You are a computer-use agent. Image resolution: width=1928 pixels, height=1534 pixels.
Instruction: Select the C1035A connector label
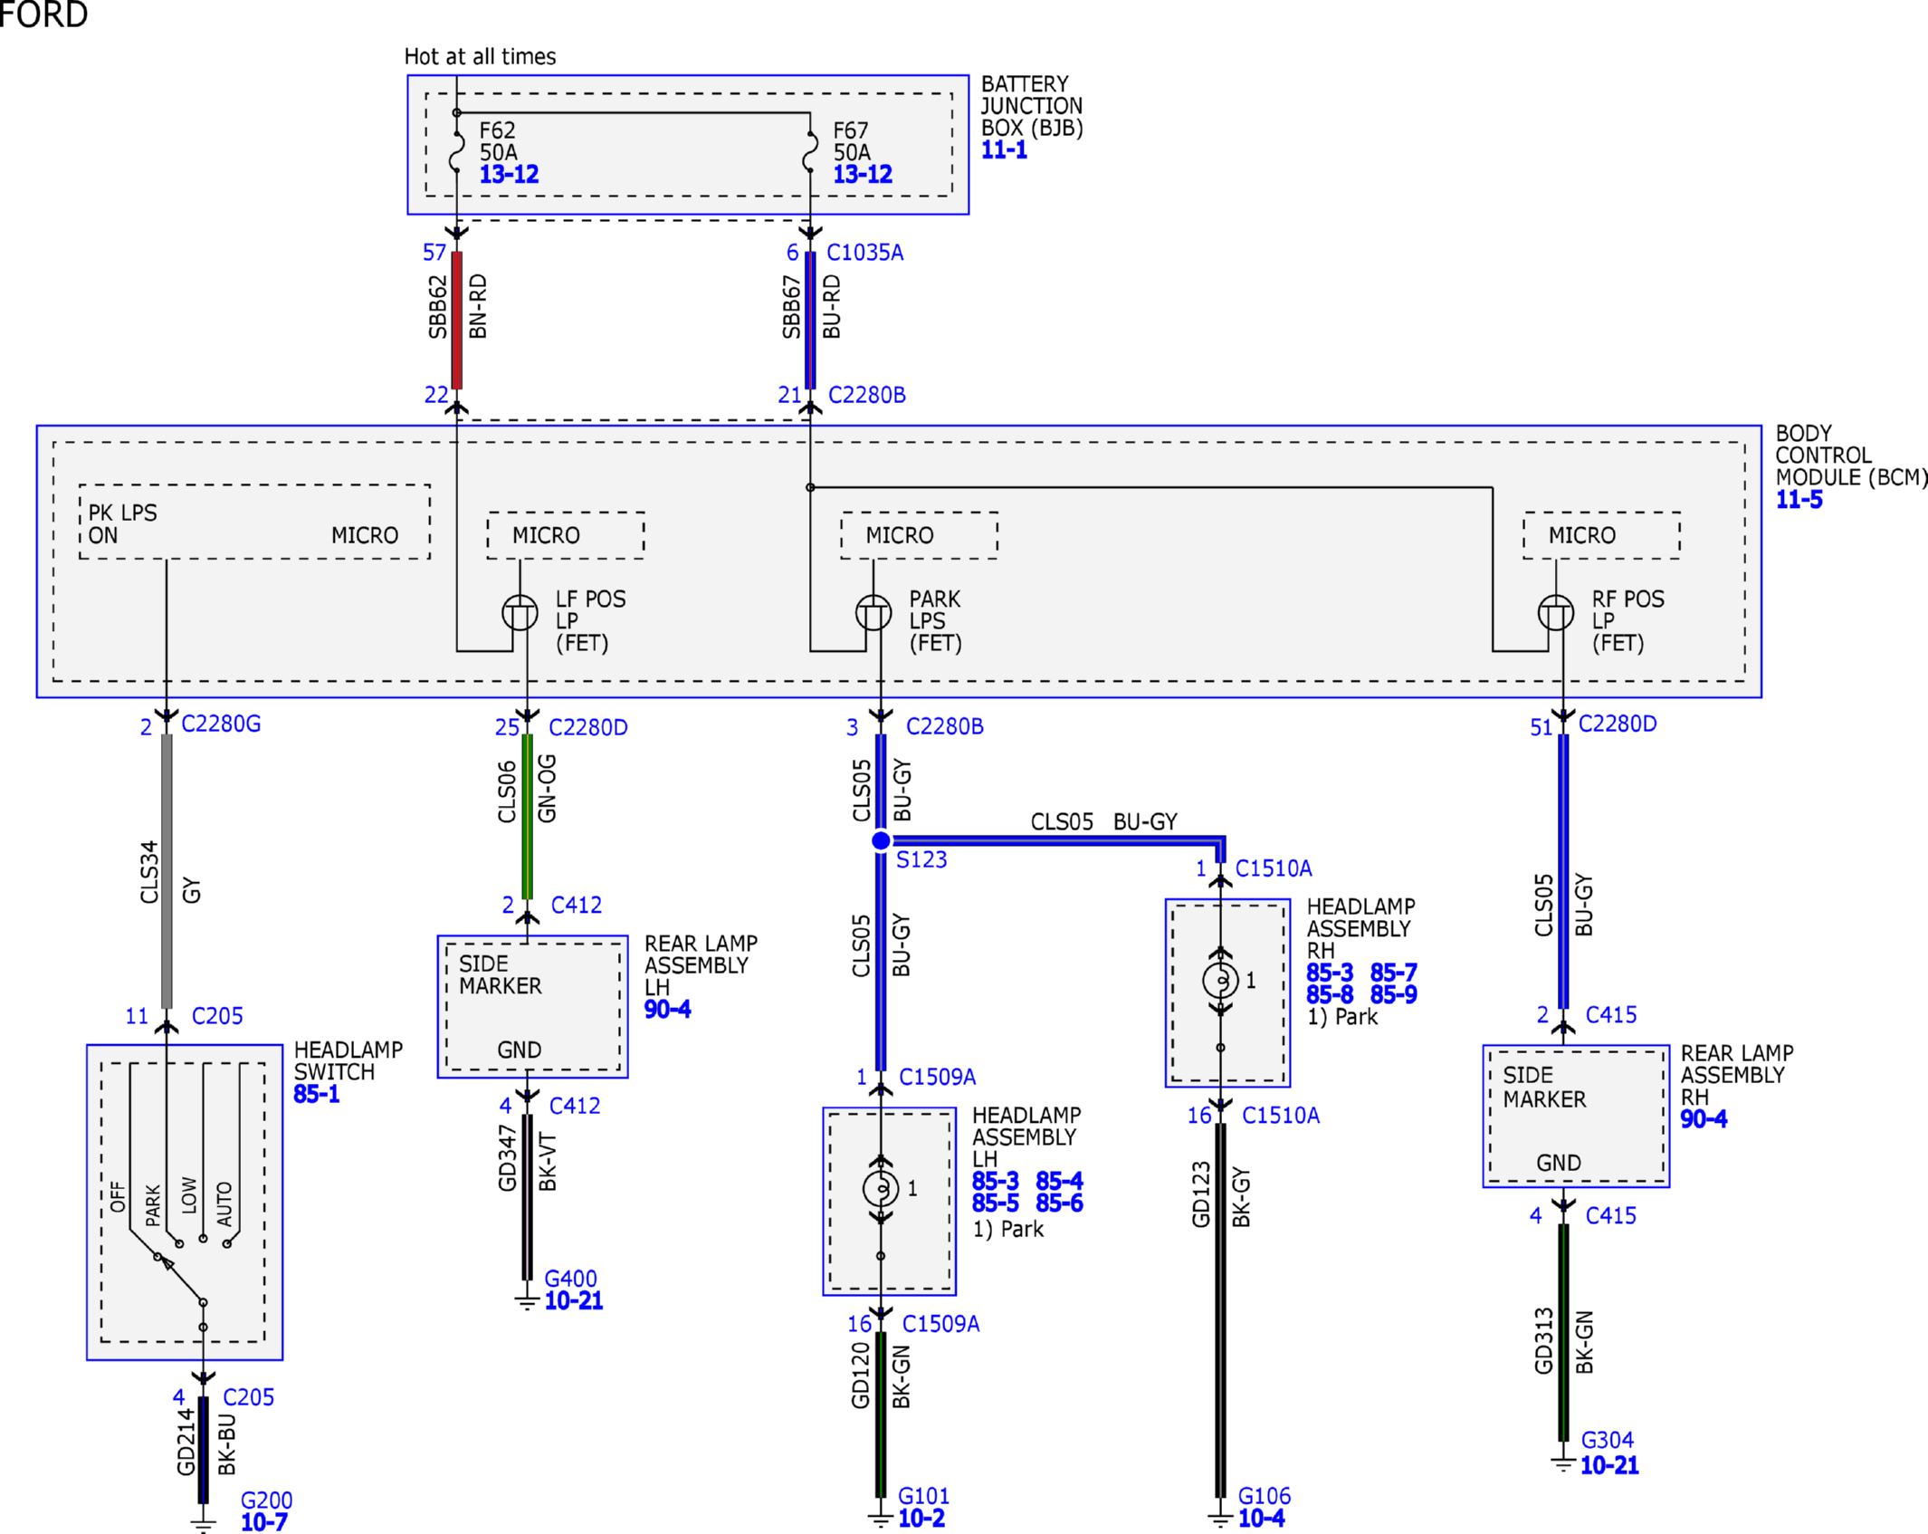point(865,253)
